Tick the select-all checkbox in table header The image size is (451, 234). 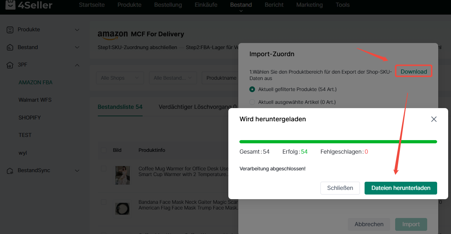click(x=104, y=150)
